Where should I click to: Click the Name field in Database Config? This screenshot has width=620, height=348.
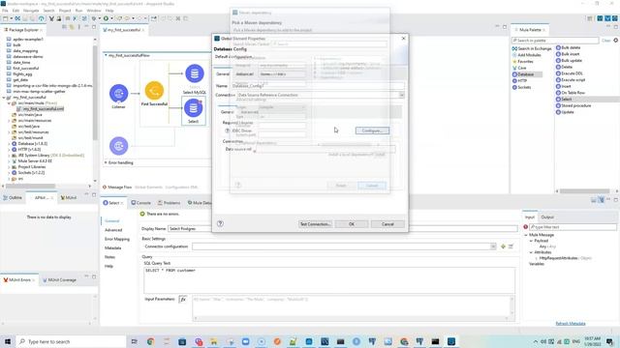tap(318, 86)
